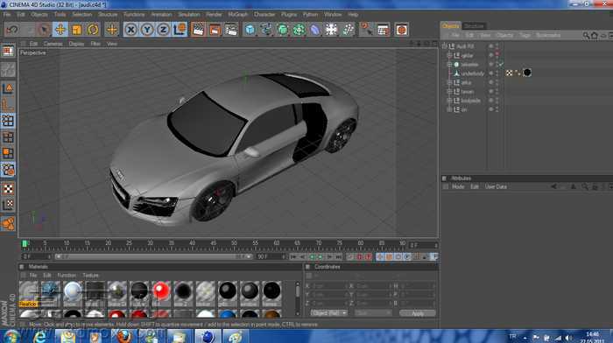Open the Character menu

[264, 15]
